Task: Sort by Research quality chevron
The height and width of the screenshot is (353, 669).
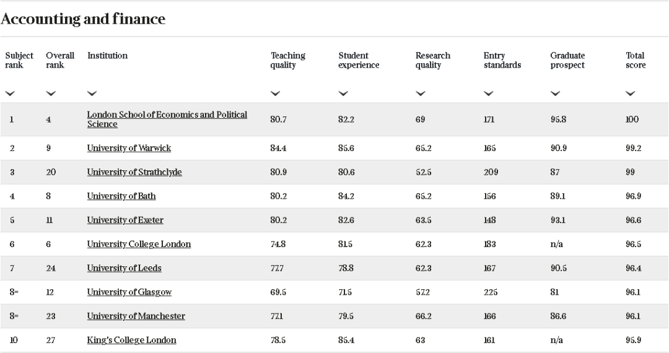Action: (x=421, y=94)
